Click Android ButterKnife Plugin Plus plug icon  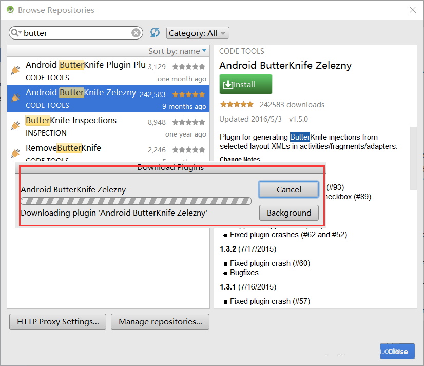(15, 70)
